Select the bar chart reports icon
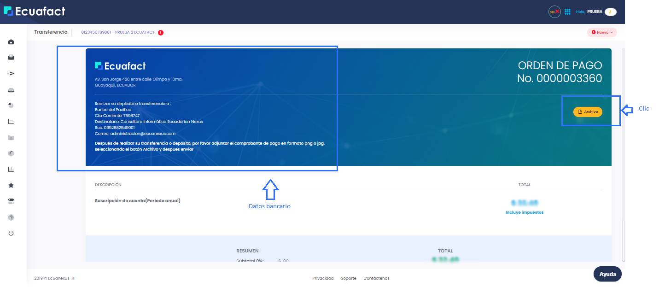 (x=11, y=169)
